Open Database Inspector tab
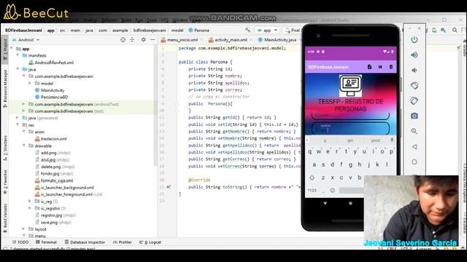The image size is (467, 262). [85, 242]
